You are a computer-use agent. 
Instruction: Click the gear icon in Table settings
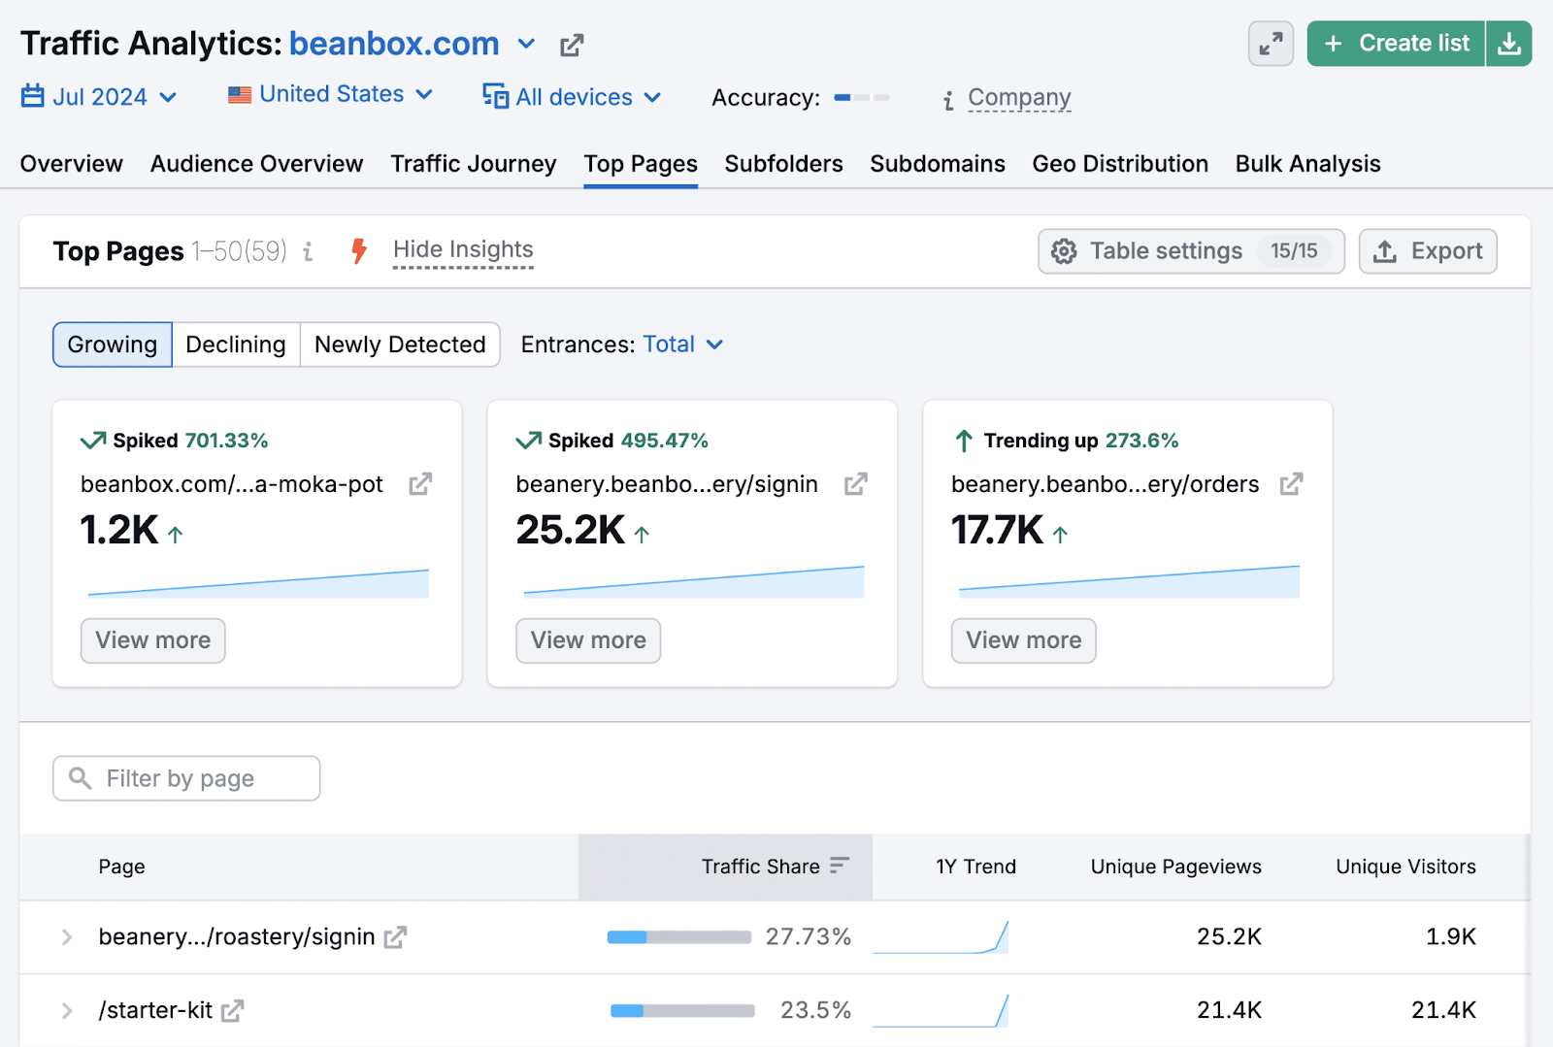pos(1064,251)
